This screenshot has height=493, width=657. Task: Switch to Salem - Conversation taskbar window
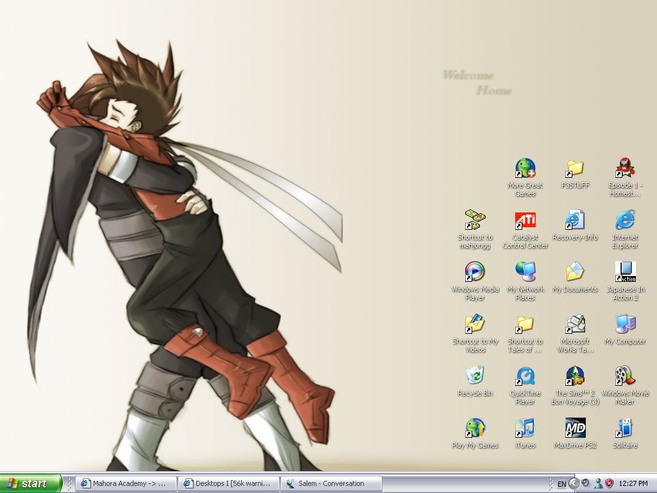pos(331,483)
